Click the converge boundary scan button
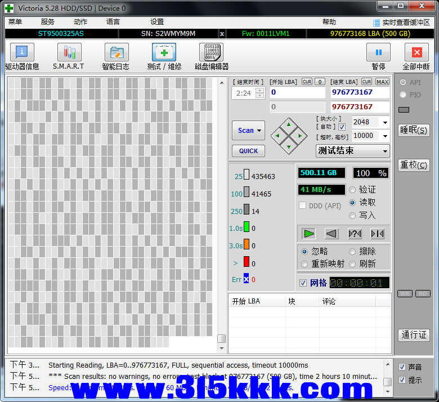 (x=377, y=233)
